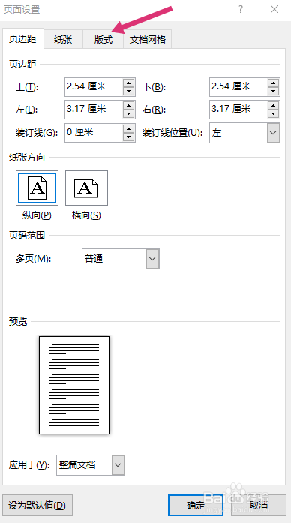Close the 页面设置 dialog with X

click(x=274, y=9)
